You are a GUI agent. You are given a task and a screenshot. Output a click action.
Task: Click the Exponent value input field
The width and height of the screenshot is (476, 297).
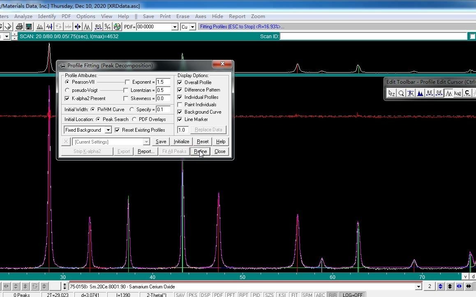(163, 82)
